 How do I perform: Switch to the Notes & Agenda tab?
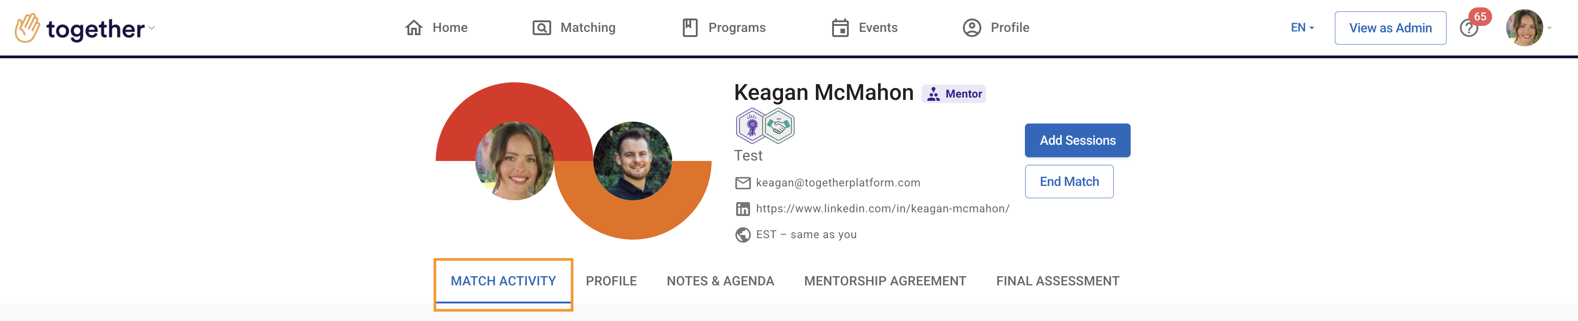tap(720, 281)
